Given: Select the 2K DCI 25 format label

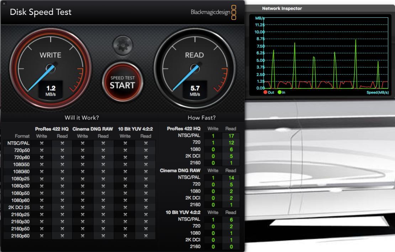Looking at the screenshot, I should (x=19, y=208).
